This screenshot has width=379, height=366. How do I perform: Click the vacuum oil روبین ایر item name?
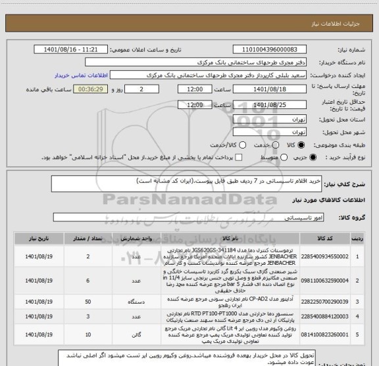[x=230, y=335]
